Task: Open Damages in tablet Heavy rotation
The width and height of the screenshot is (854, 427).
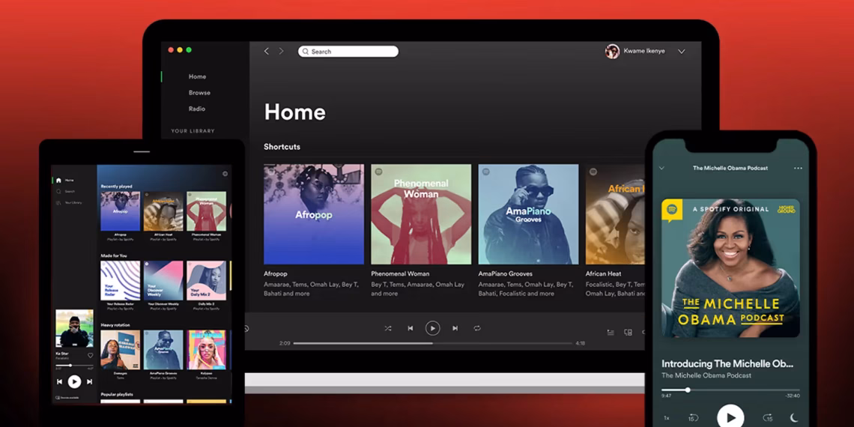Action: pyautogui.click(x=121, y=350)
